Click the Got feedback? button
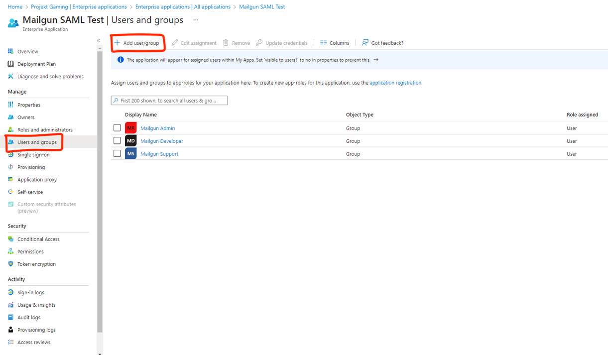This screenshot has height=355, width=608. pyautogui.click(x=382, y=43)
